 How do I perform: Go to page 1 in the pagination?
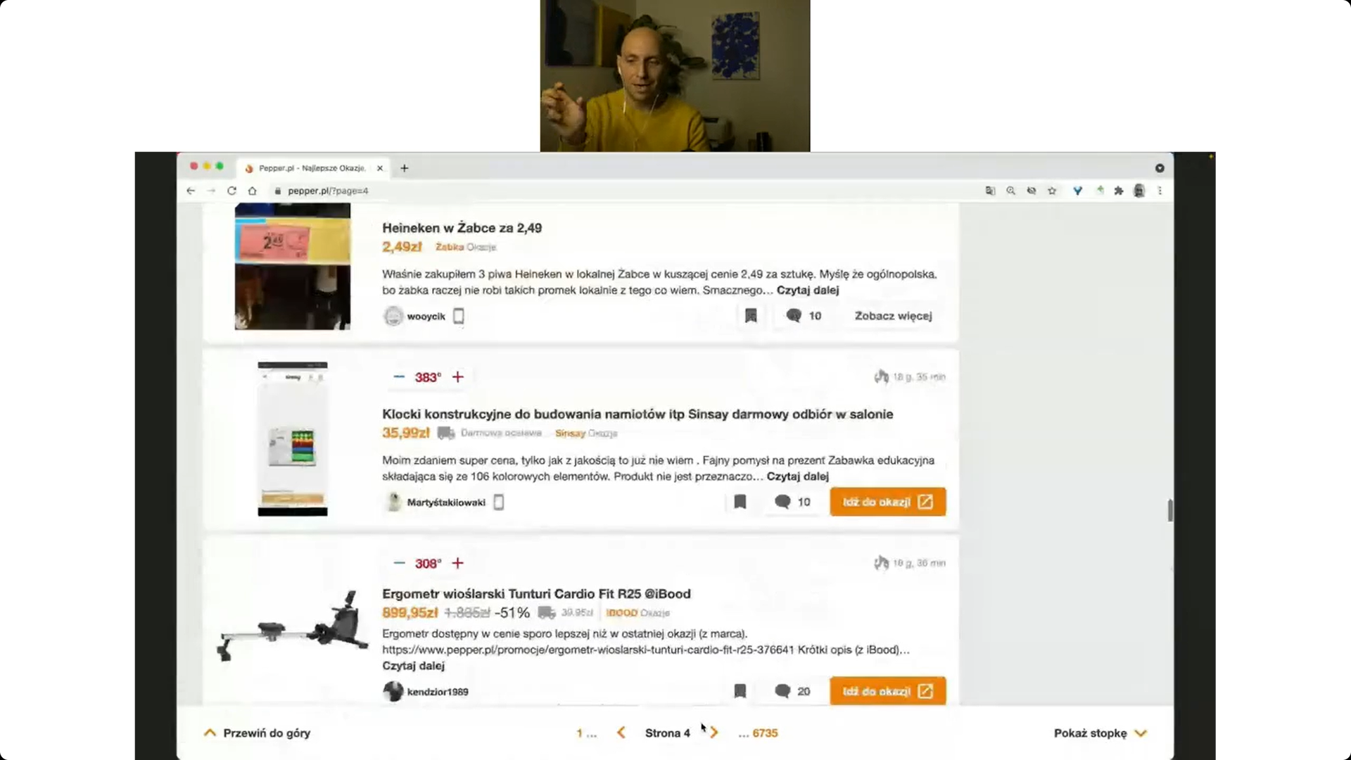(580, 733)
